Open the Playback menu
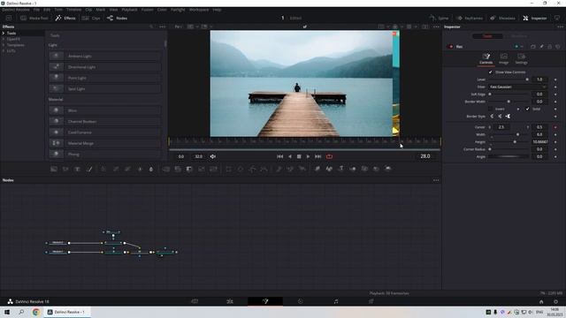This screenshot has height=318, width=566. 129,10
